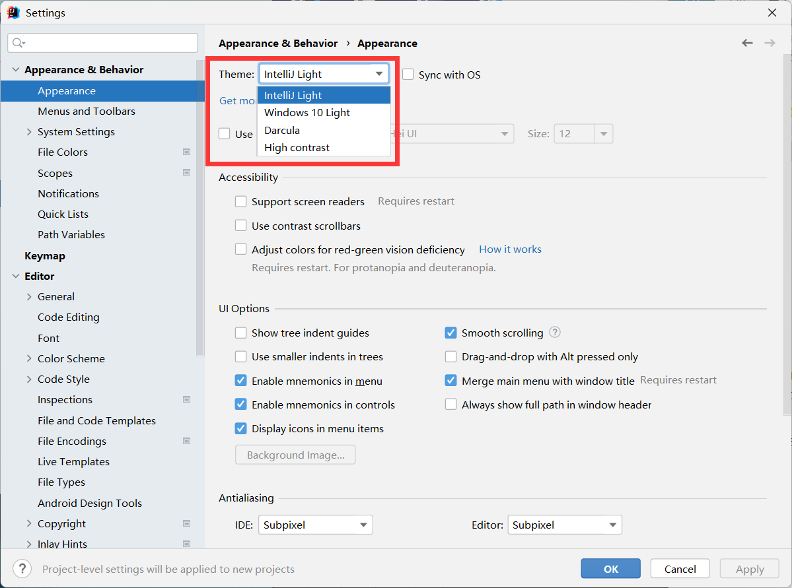The width and height of the screenshot is (792, 588).
Task: Click the project-level marker icon beside Copyright
Action: (x=186, y=523)
